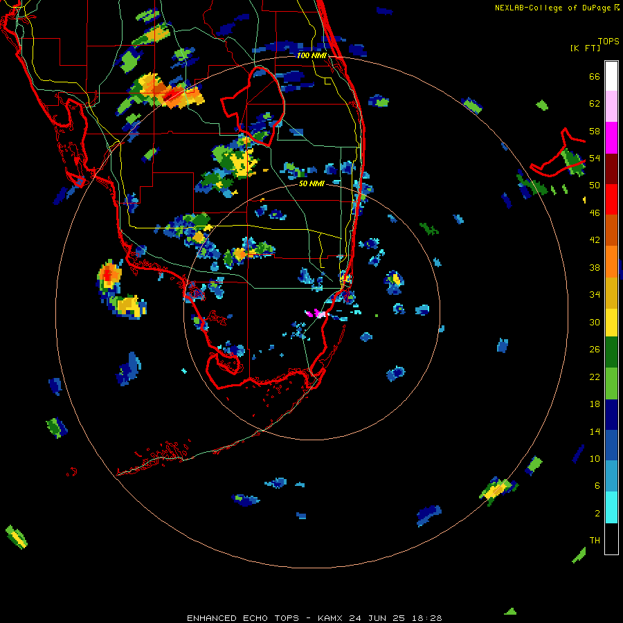This screenshot has width=623, height=623.
Task: Pick the yellow legend swatch
Action: pos(611,323)
